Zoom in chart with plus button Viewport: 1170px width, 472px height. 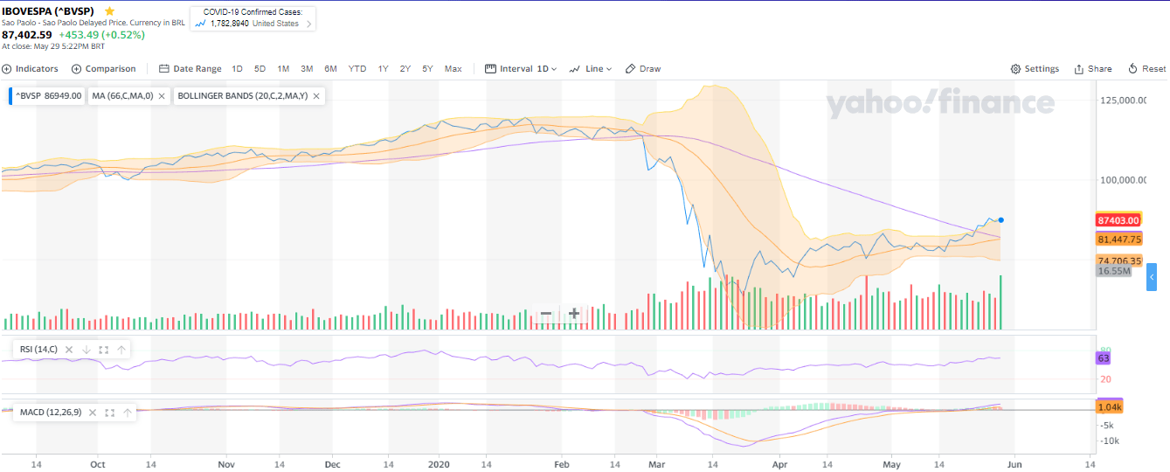click(x=574, y=314)
